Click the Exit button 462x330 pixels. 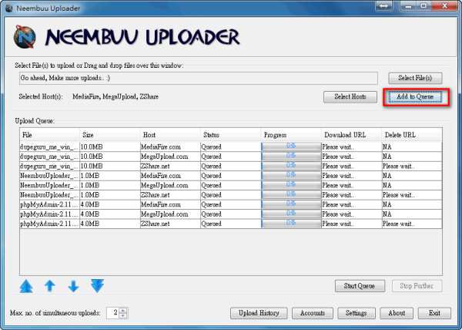[434, 313]
